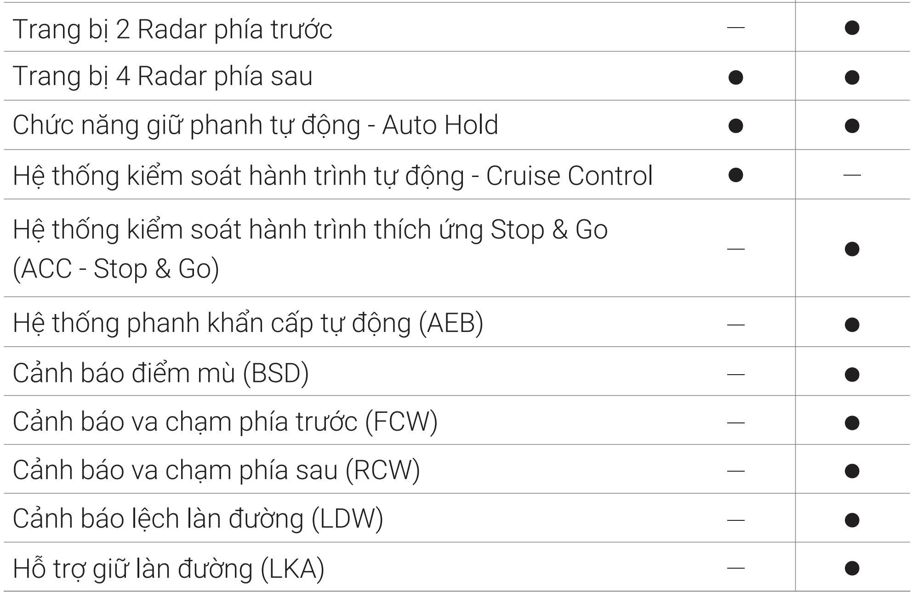Click the dash mark in the AEB row
Image resolution: width=912 pixels, height=593 pixels.
(x=735, y=325)
